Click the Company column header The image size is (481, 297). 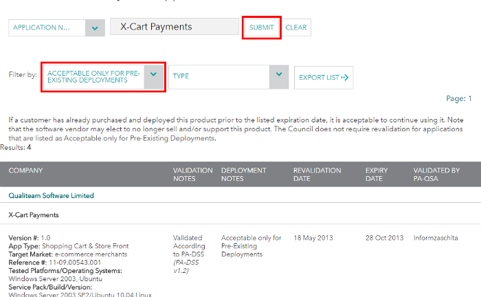coord(25,170)
